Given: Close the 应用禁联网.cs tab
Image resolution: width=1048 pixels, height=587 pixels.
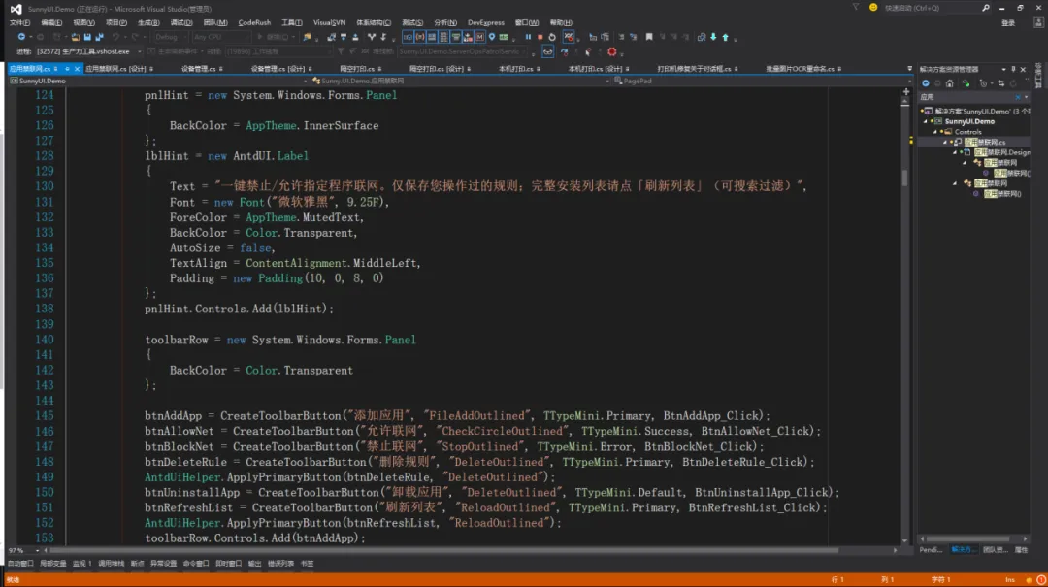Looking at the screenshot, I should click(x=77, y=69).
